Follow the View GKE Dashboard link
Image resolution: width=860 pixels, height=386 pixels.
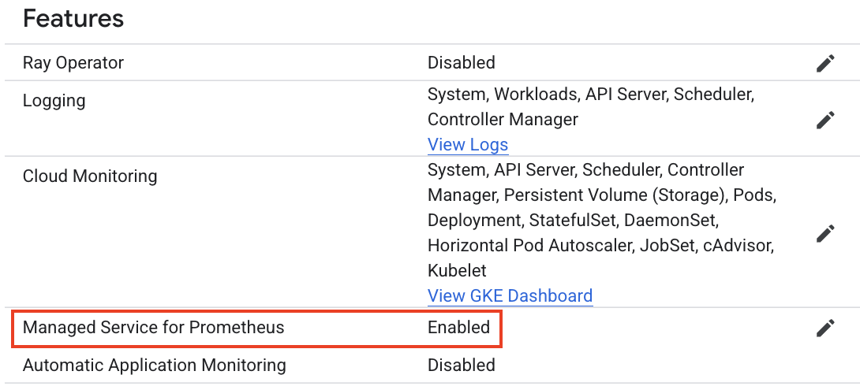[510, 296]
